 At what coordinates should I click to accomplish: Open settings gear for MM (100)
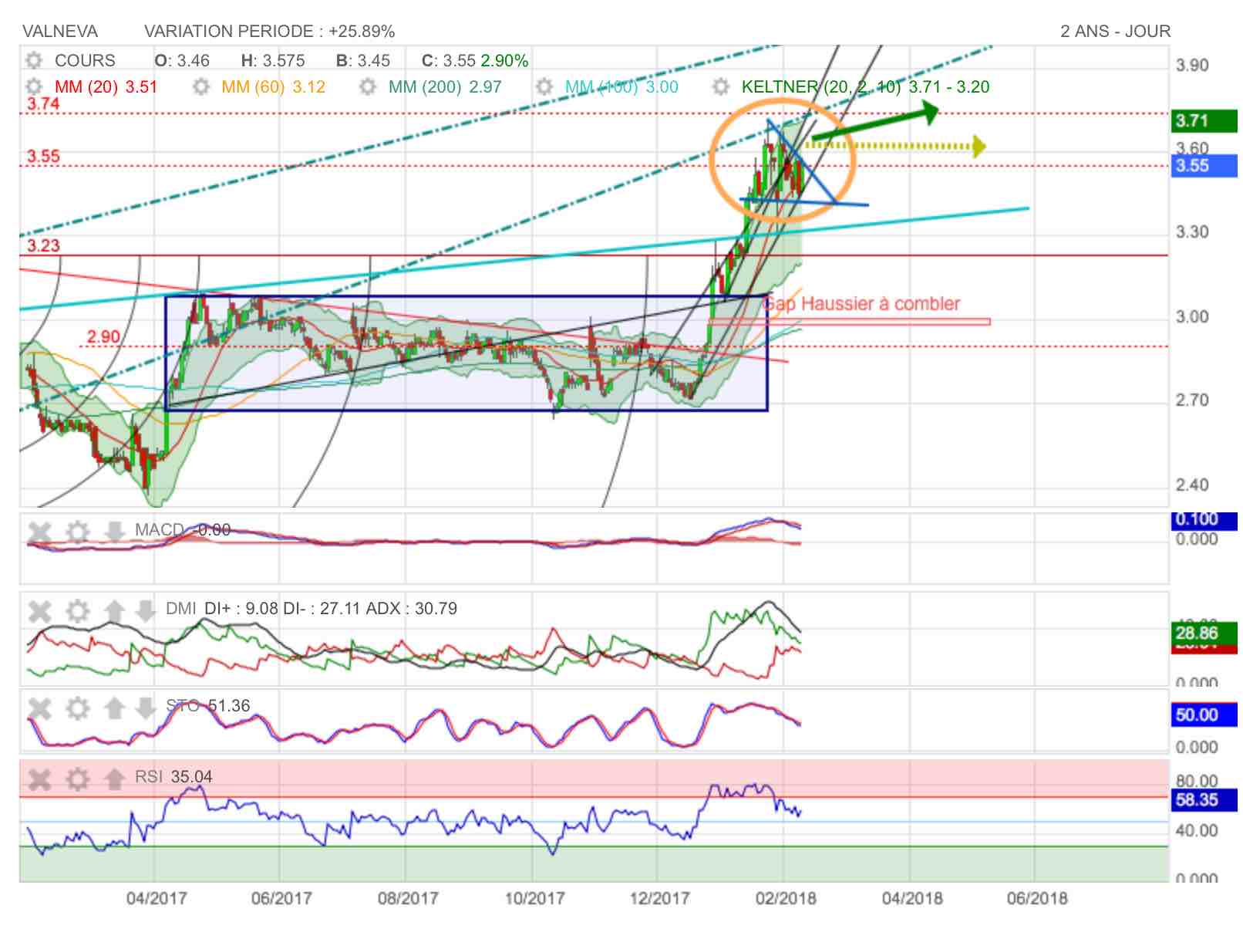(x=544, y=86)
